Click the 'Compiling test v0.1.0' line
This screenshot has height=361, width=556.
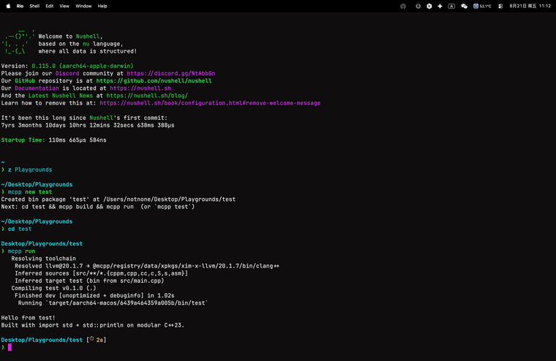(x=53, y=289)
